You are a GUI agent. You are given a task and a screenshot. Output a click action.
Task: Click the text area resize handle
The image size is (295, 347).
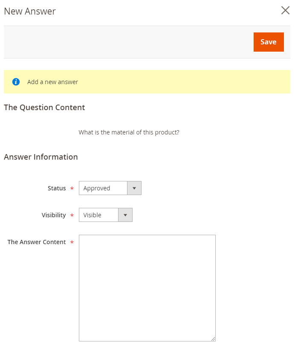[213, 339]
